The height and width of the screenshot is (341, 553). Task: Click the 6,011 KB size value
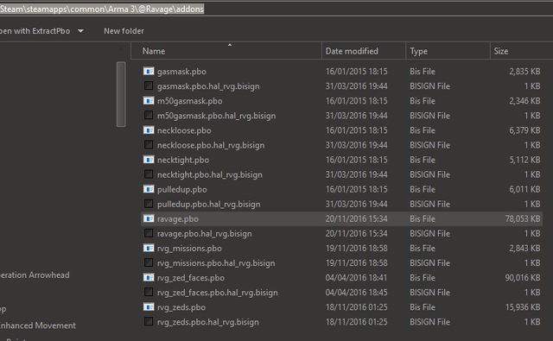tap(524, 189)
